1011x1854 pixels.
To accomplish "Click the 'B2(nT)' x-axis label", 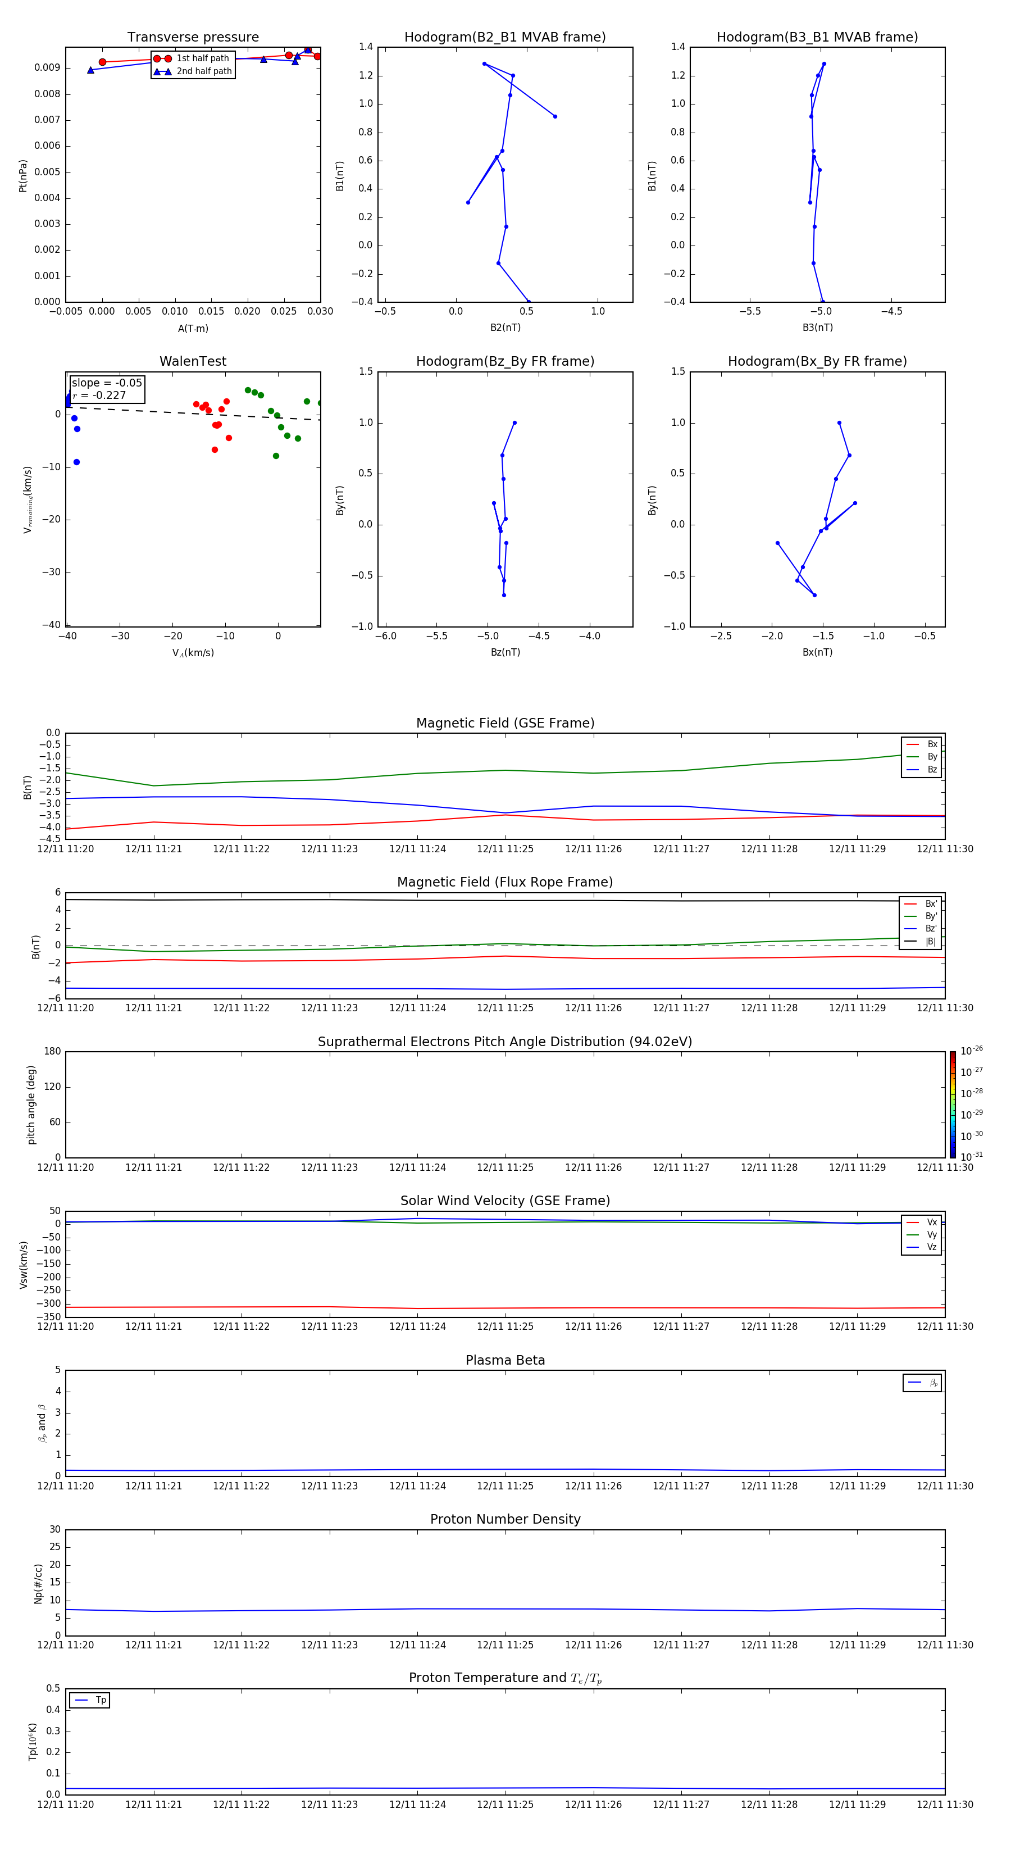I will [505, 328].
